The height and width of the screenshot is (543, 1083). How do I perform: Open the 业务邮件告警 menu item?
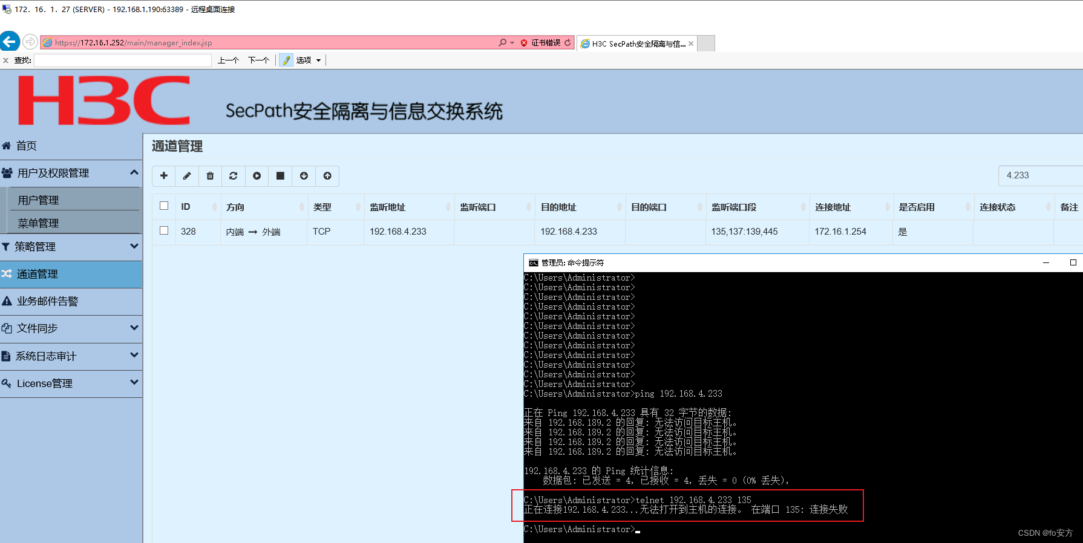click(71, 301)
